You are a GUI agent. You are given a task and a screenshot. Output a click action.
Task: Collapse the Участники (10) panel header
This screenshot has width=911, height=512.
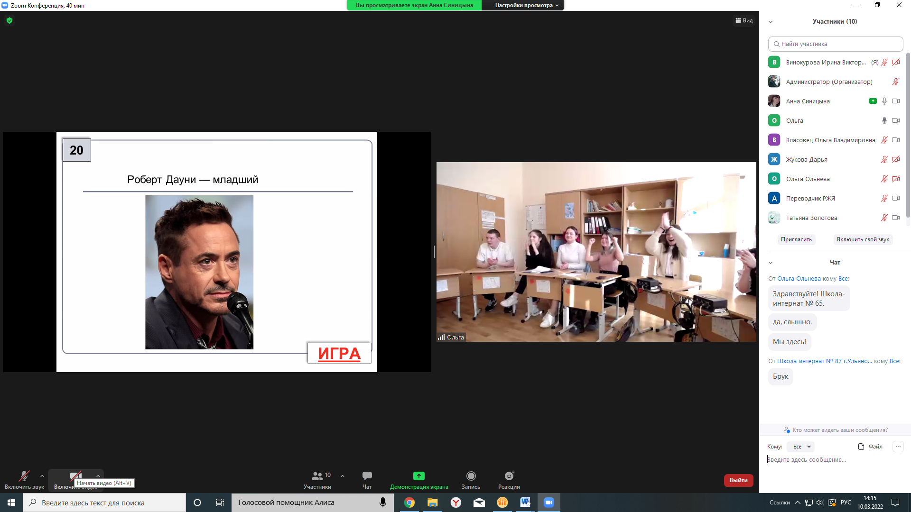point(771,22)
